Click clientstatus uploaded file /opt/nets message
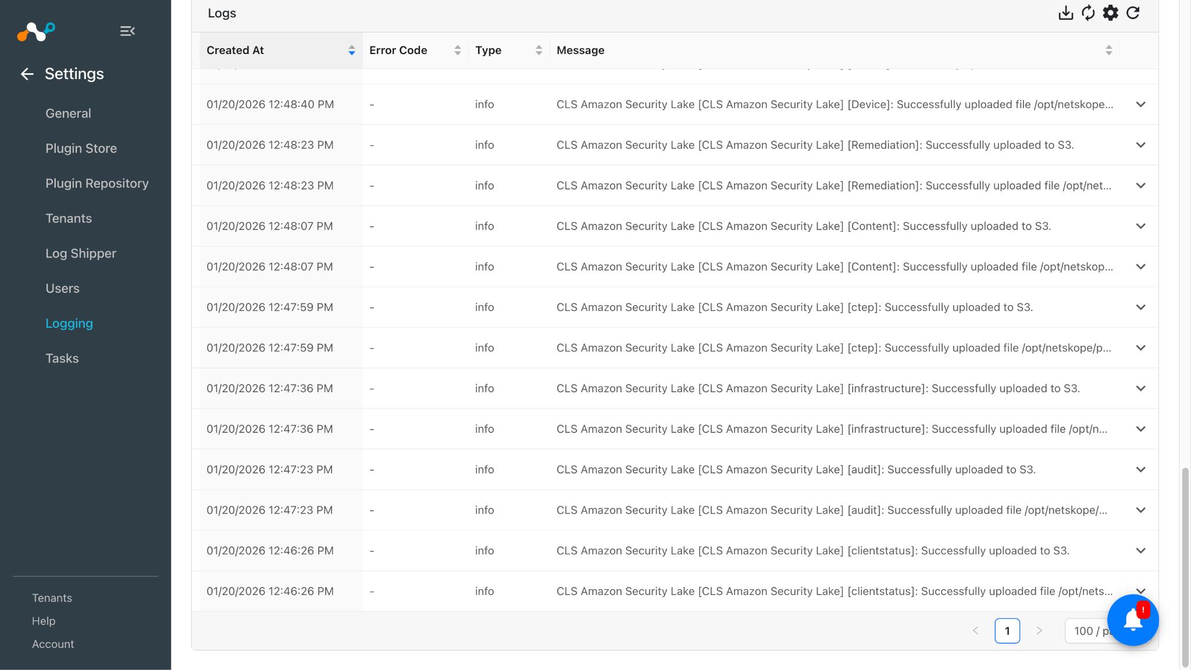 tap(835, 592)
